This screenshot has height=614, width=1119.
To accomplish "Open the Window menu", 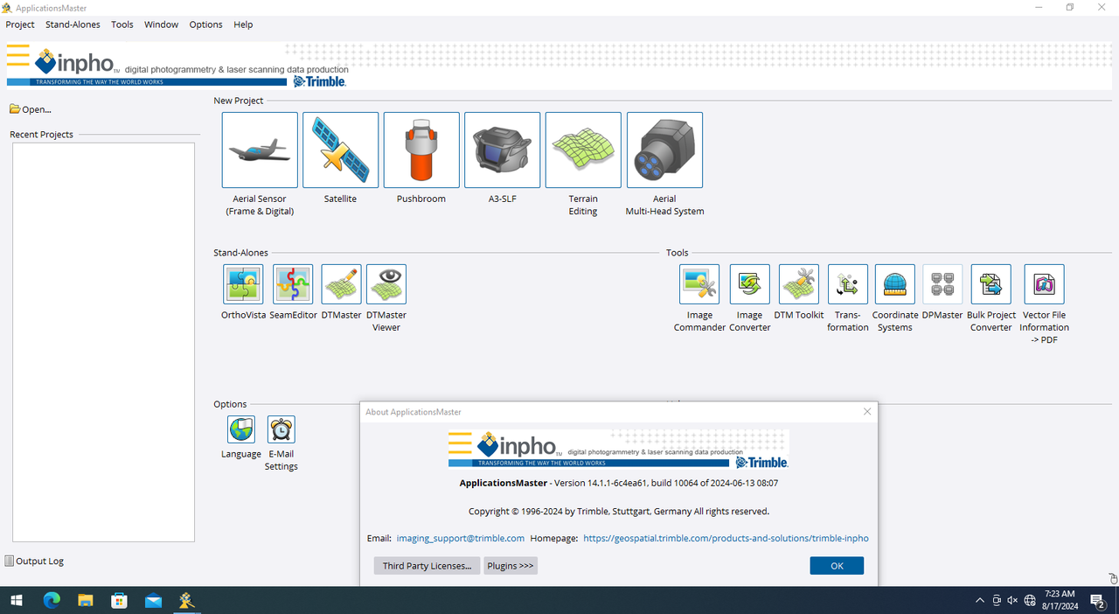I will coord(161,24).
